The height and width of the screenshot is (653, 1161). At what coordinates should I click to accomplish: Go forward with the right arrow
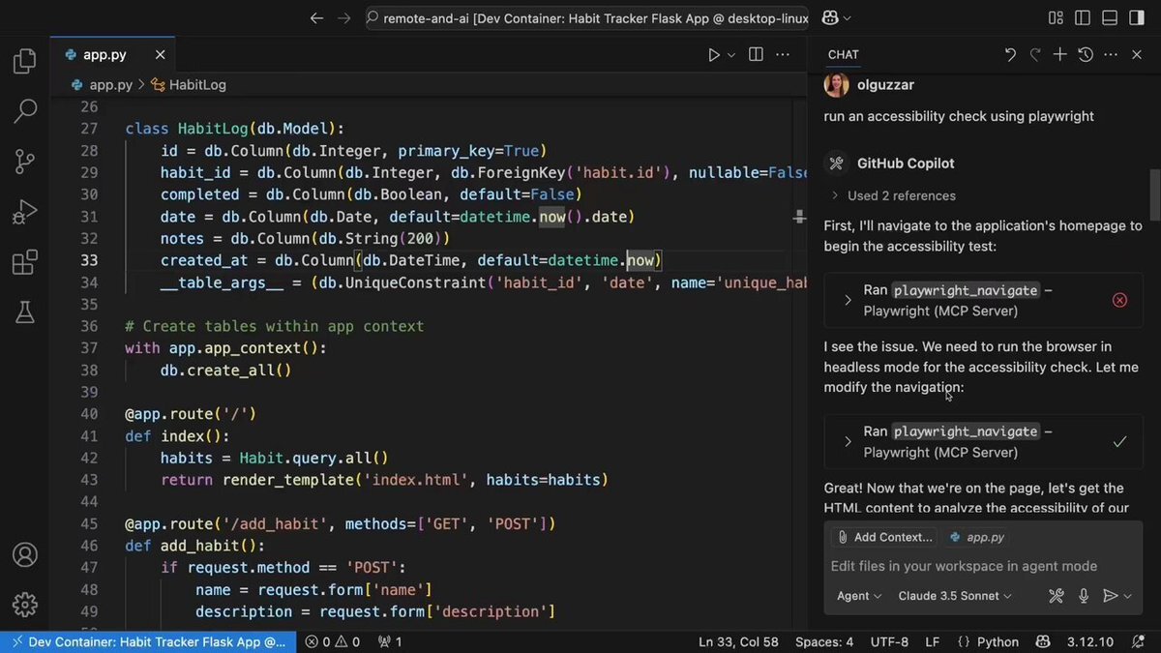pyautogui.click(x=344, y=18)
